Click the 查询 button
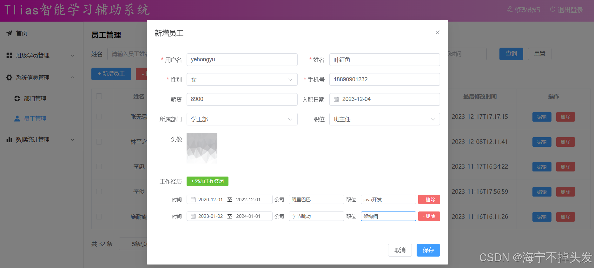Image resolution: width=594 pixels, height=268 pixels. 511,54
